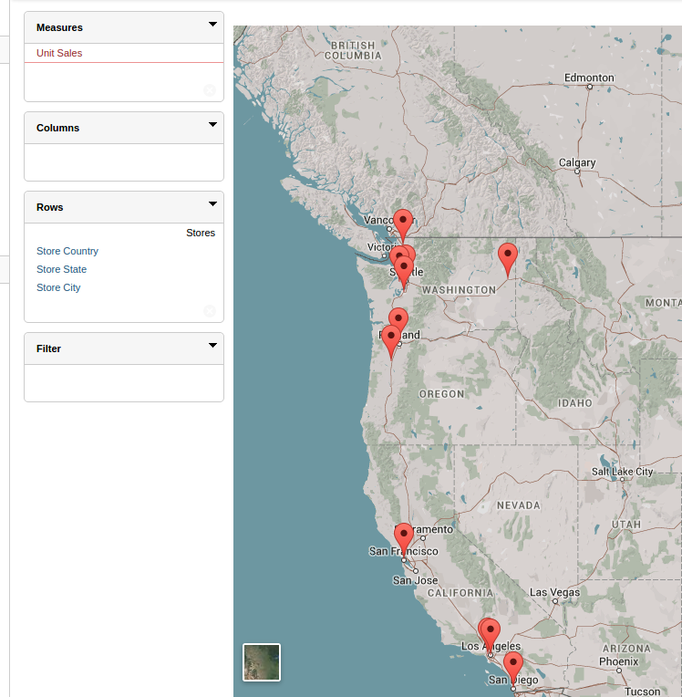Click the Store State level

(x=61, y=269)
